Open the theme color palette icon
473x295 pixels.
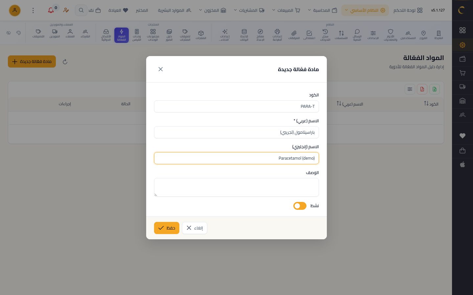[18, 33]
